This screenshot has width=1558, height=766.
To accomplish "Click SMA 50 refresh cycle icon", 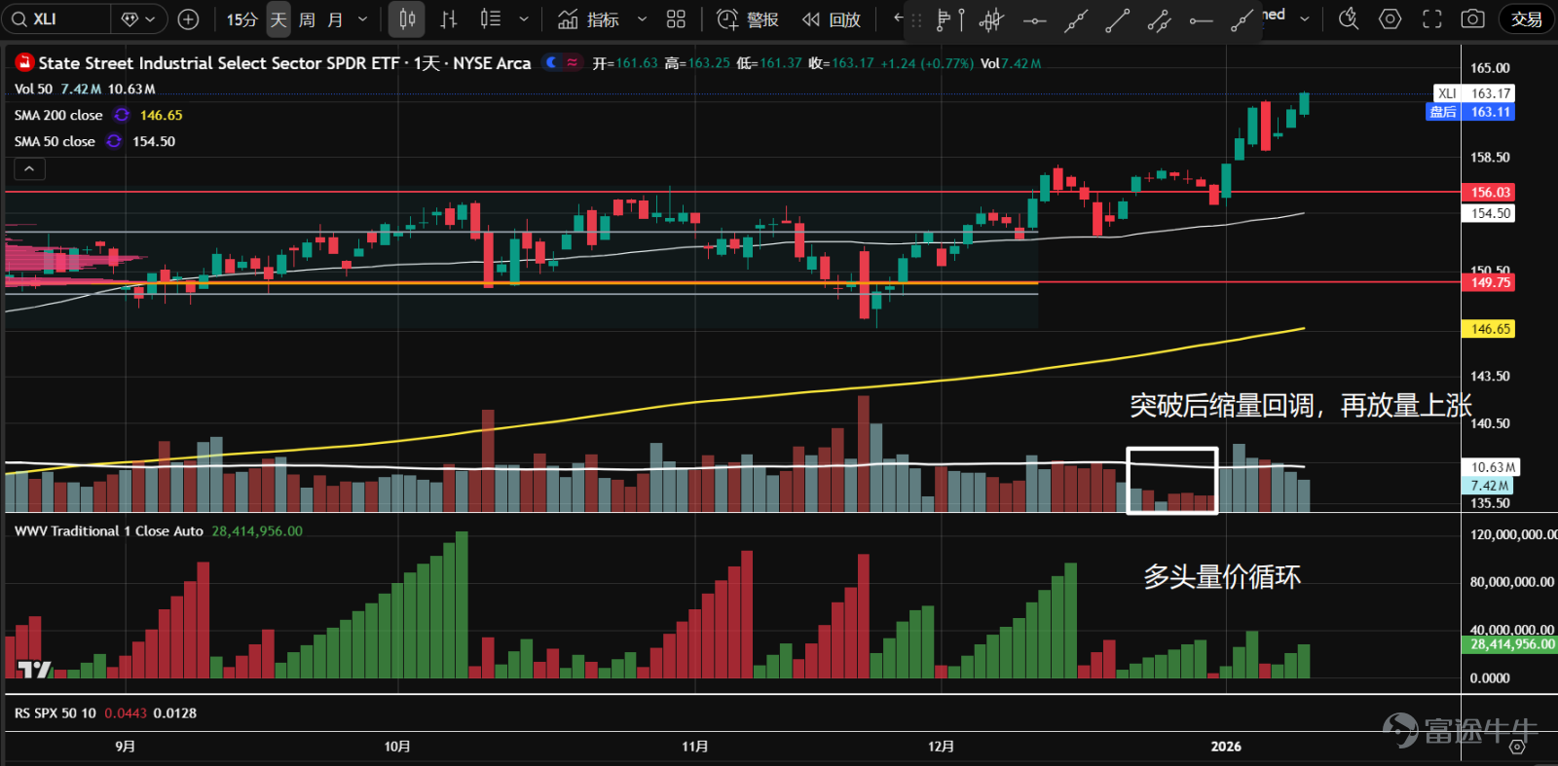I will click(x=114, y=141).
